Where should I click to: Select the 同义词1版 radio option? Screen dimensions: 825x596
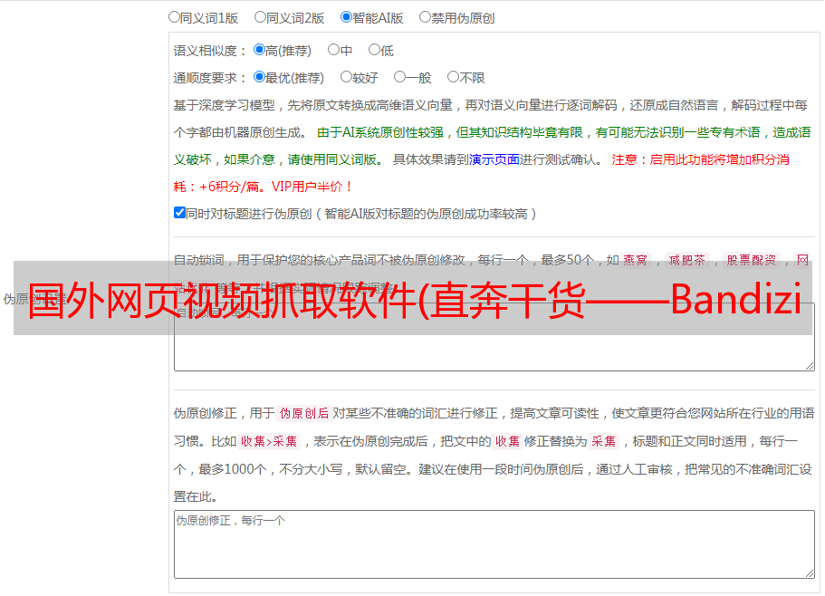pyautogui.click(x=174, y=17)
